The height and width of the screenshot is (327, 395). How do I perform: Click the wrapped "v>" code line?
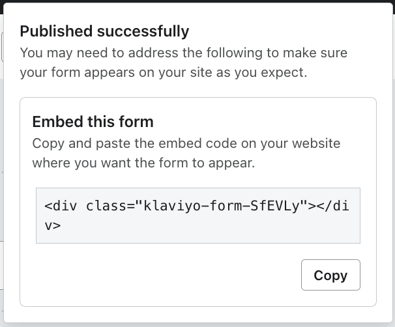52,225
